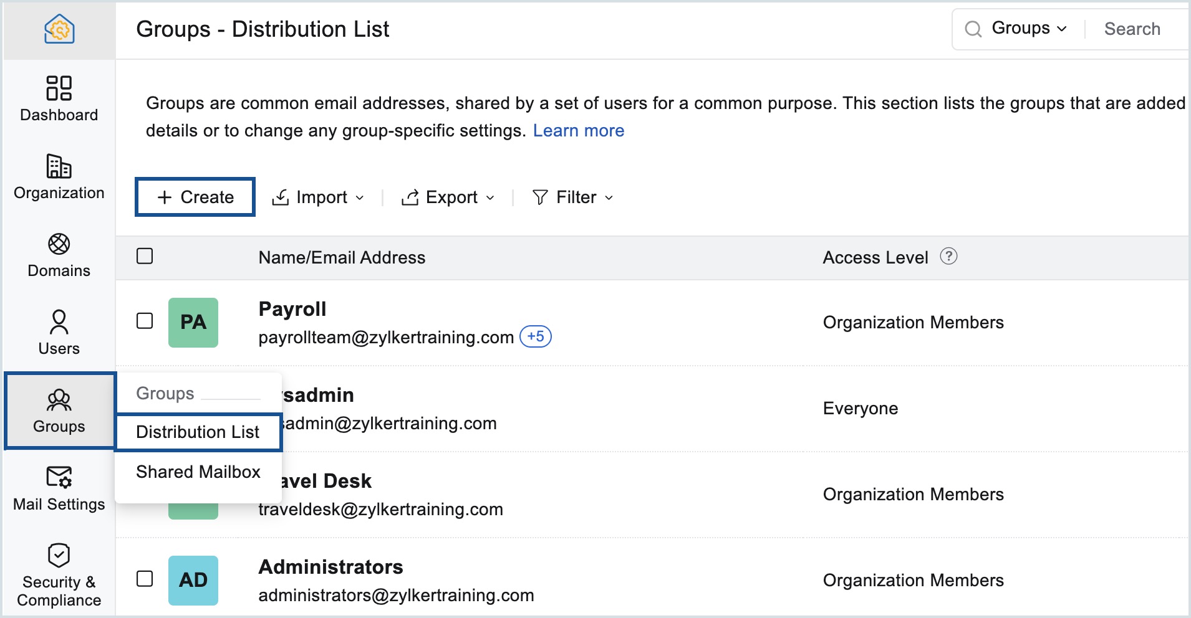Open the Export dropdown menu
The height and width of the screenshot is (618, 1191).
tap(448, 197)
